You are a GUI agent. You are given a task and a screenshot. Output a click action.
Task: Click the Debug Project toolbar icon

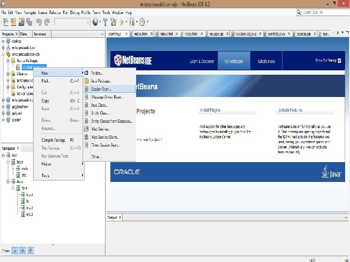pos(132,22)
